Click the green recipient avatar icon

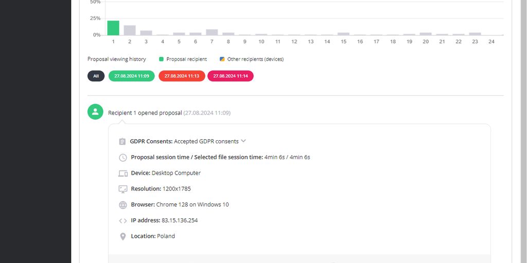pyautogui.click(x=95, y=112)
